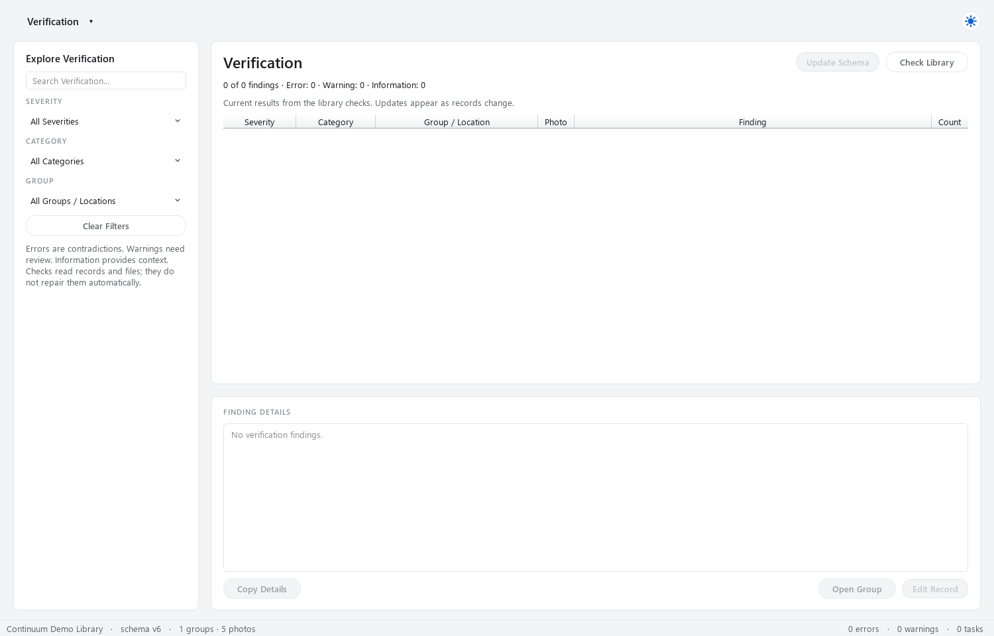Click '1 groups · 5 photos' status text
The width and height of the screenshot is (994, 636).
(217, 629)
